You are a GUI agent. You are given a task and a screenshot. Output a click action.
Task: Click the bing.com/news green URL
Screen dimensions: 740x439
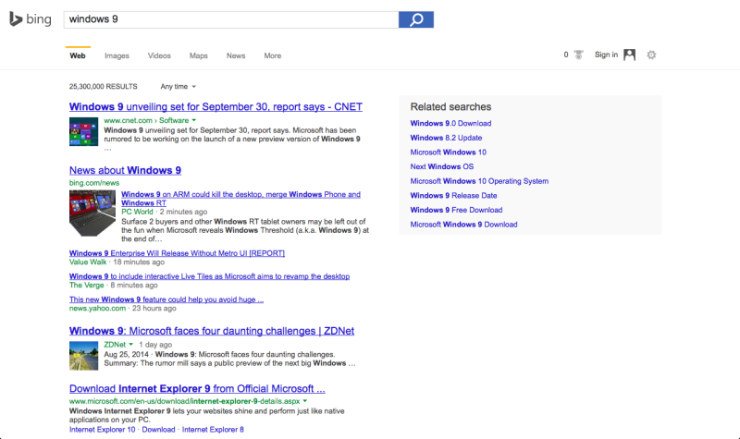[94, 183]
